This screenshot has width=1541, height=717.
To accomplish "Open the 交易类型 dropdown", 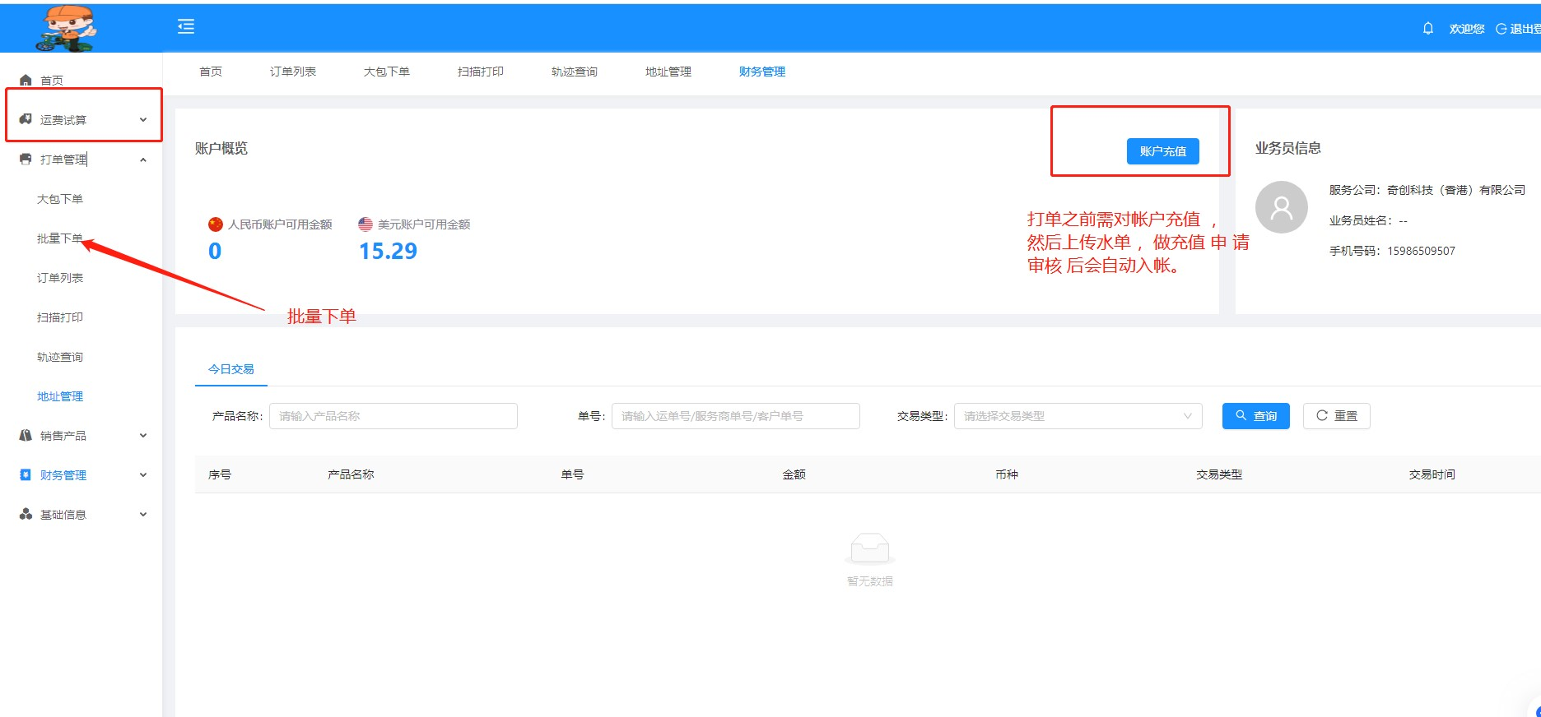I will pos(1078,416).
